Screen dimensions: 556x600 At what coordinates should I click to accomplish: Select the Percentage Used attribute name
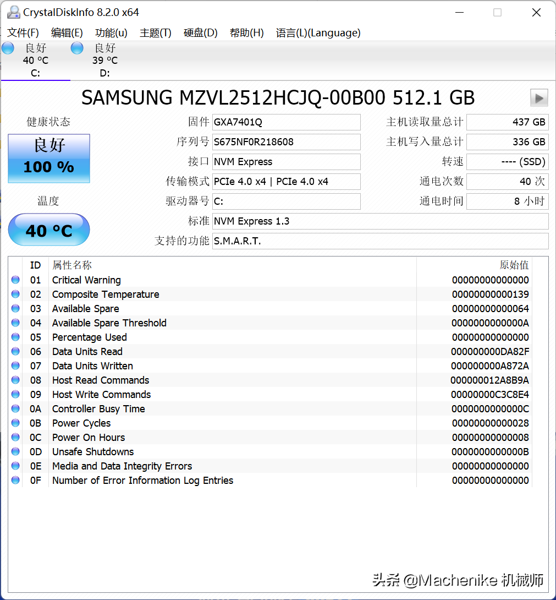tap(90, 337)
